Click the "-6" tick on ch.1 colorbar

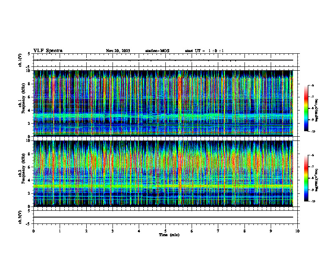tap(313, 85)
